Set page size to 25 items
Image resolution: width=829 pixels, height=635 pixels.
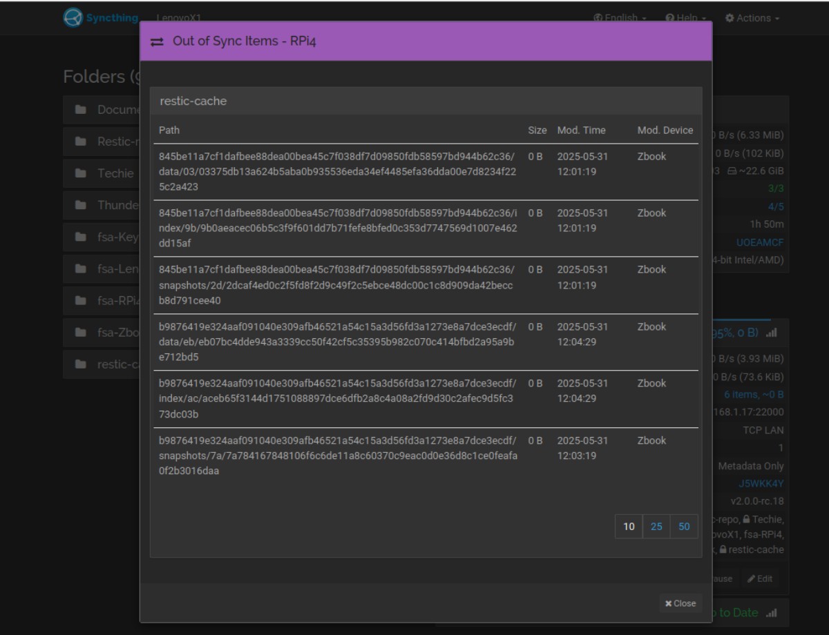click(656, 527)
